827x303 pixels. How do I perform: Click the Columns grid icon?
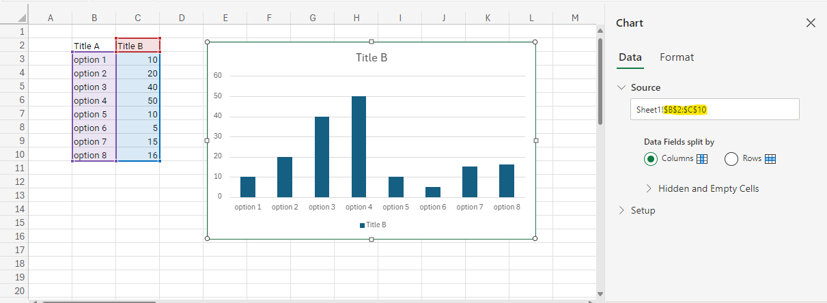pyautogui.click(x=701, y=159)
